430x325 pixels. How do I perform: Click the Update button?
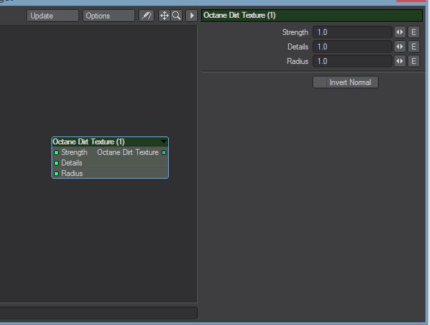tap(52, 16)
